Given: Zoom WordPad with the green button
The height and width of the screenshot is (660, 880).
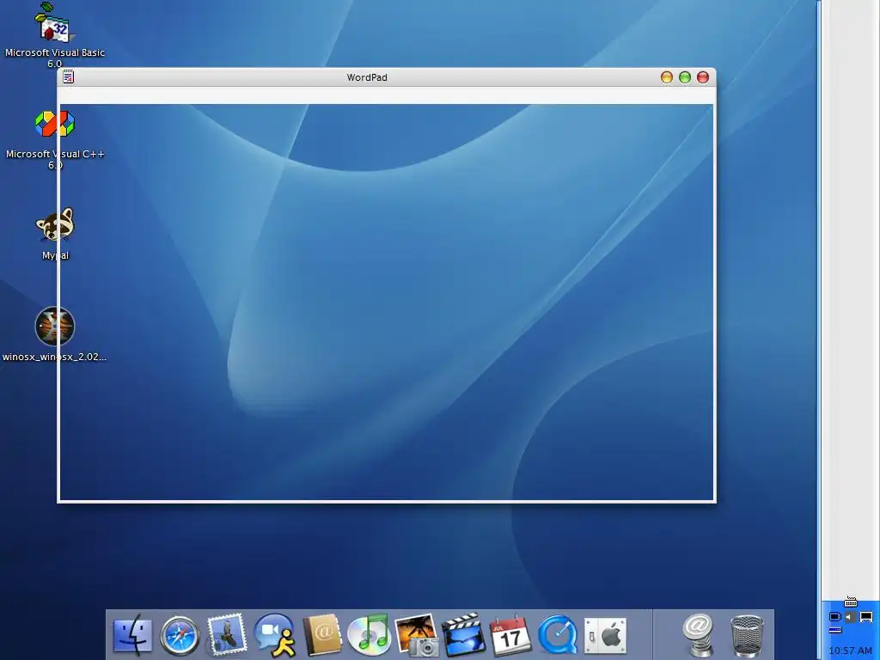Looking at the screenshot, I should [685, 77].
